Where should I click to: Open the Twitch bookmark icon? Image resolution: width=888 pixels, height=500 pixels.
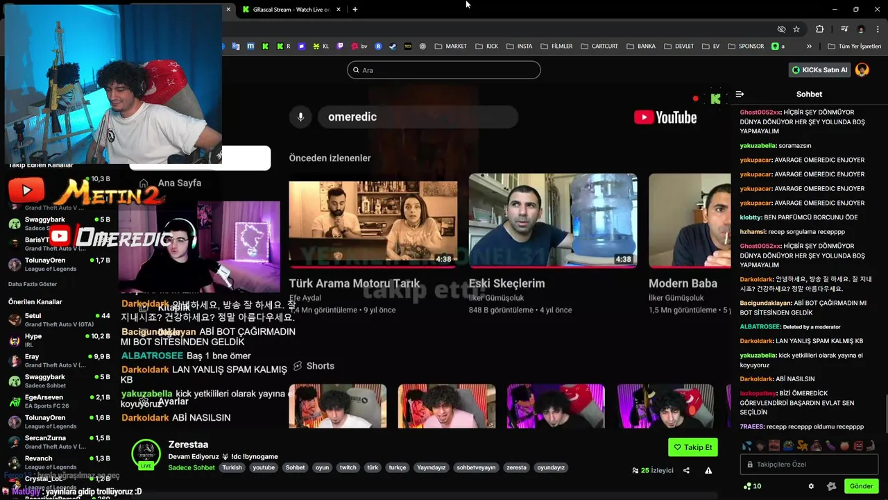tap(340, 46)
